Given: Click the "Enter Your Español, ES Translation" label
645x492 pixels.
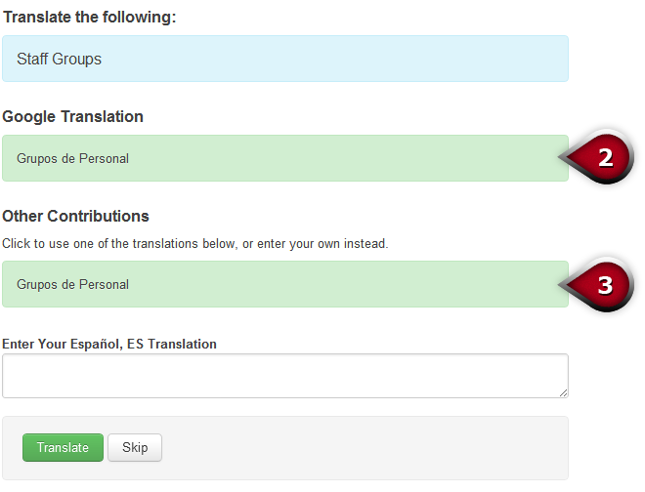Looking at the screenshot, I should (109, 344).
